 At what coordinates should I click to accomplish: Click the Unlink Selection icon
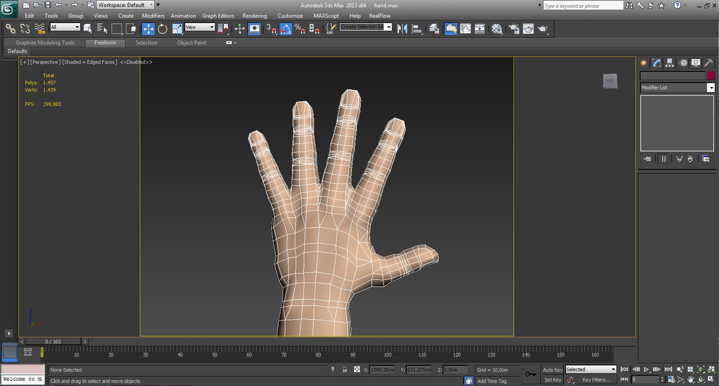click(x=25, y=29)
